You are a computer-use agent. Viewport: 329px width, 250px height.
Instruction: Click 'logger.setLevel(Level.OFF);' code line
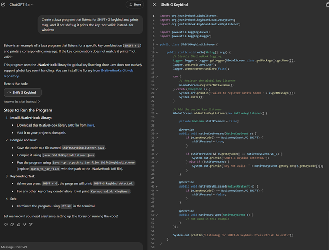pyautogui.click(x=194, y=65)
